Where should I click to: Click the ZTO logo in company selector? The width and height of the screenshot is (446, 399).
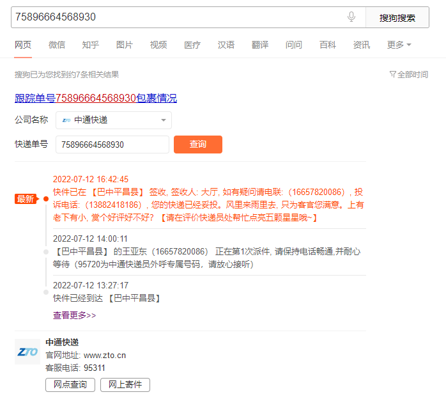[66, 120]
